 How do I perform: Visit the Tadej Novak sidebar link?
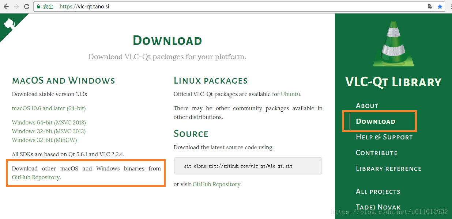point(378,207)
